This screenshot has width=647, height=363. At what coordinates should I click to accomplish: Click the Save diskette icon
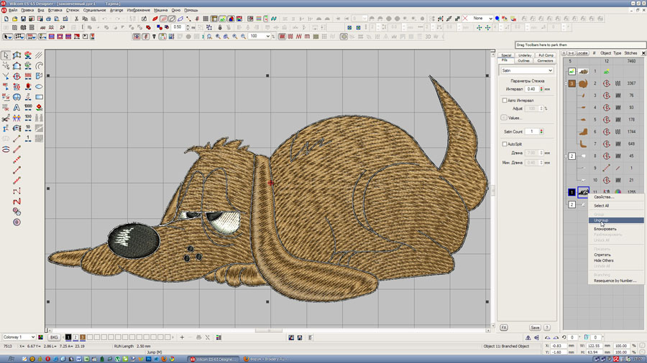tap(23, 19)
